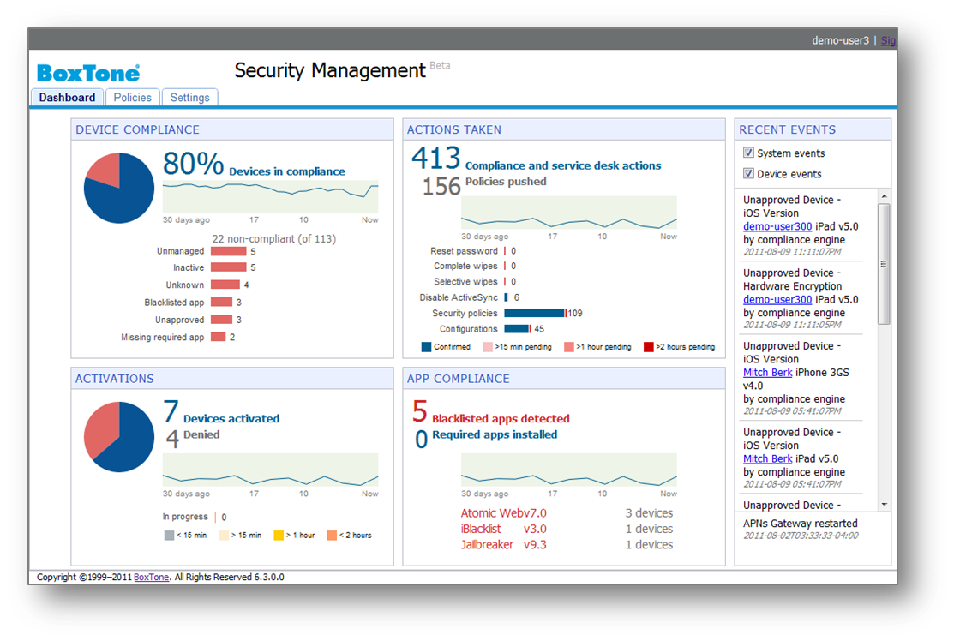Click the APP COMPLIANCE panel header
Viewport: 954px width, 641px height.
(x=564, y=378)
